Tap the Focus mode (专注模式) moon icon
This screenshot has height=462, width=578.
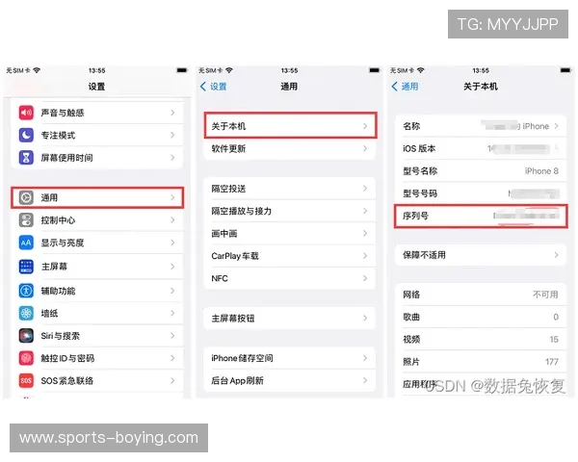(x=26, y=135)
